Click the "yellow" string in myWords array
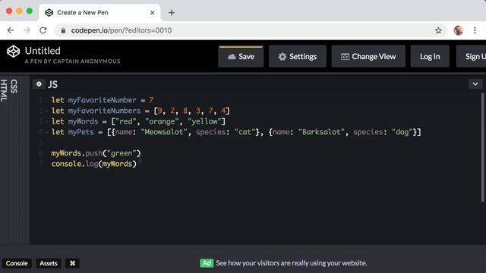The width and height of the screenshot is (486, 273). coord(204,121)
